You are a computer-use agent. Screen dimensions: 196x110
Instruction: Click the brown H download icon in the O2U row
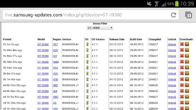(x=187, y=50)
